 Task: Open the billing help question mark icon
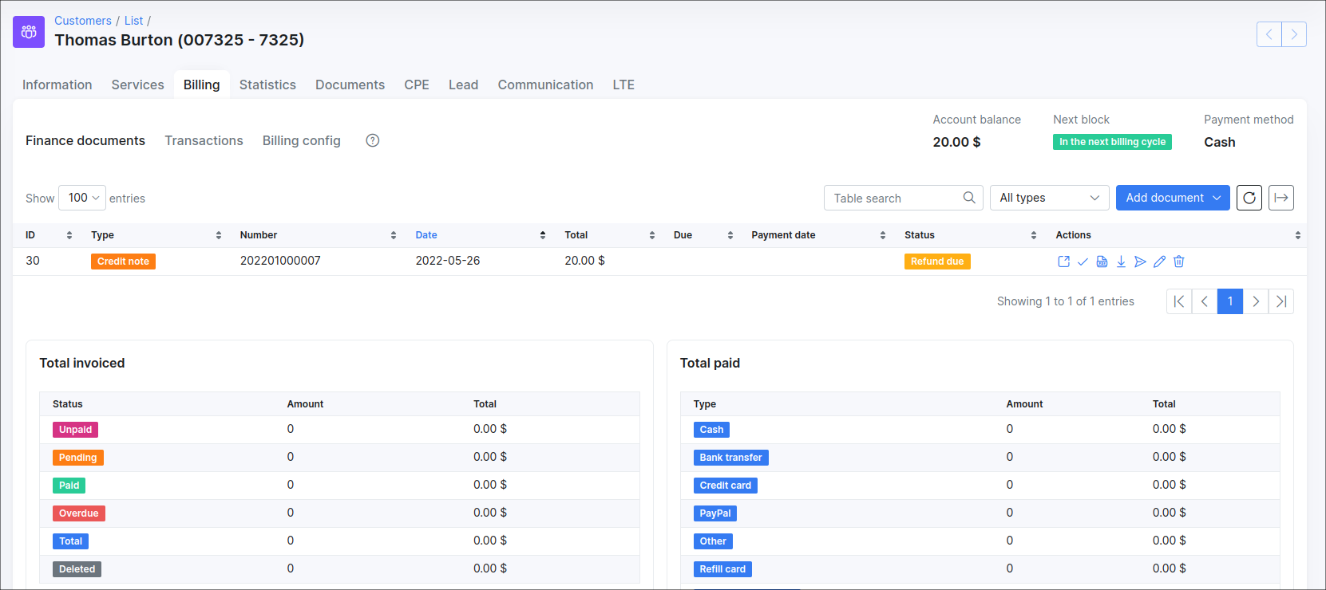coord(372,140)
